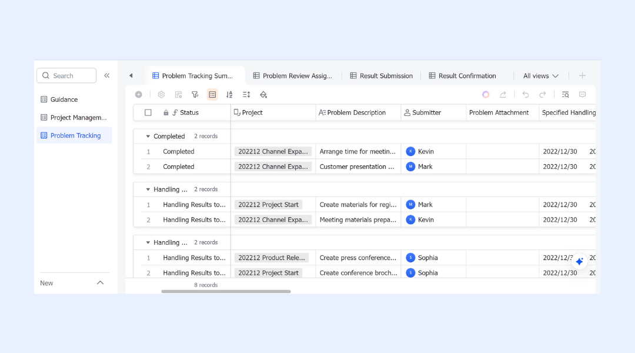Click Mark's avatar in Customer presentation row

[x=410, y=166]
